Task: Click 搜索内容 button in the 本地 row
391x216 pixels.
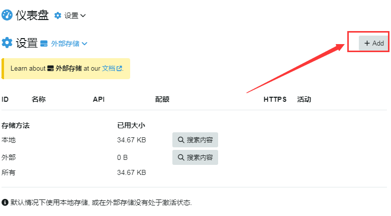Action: point(195,140)
